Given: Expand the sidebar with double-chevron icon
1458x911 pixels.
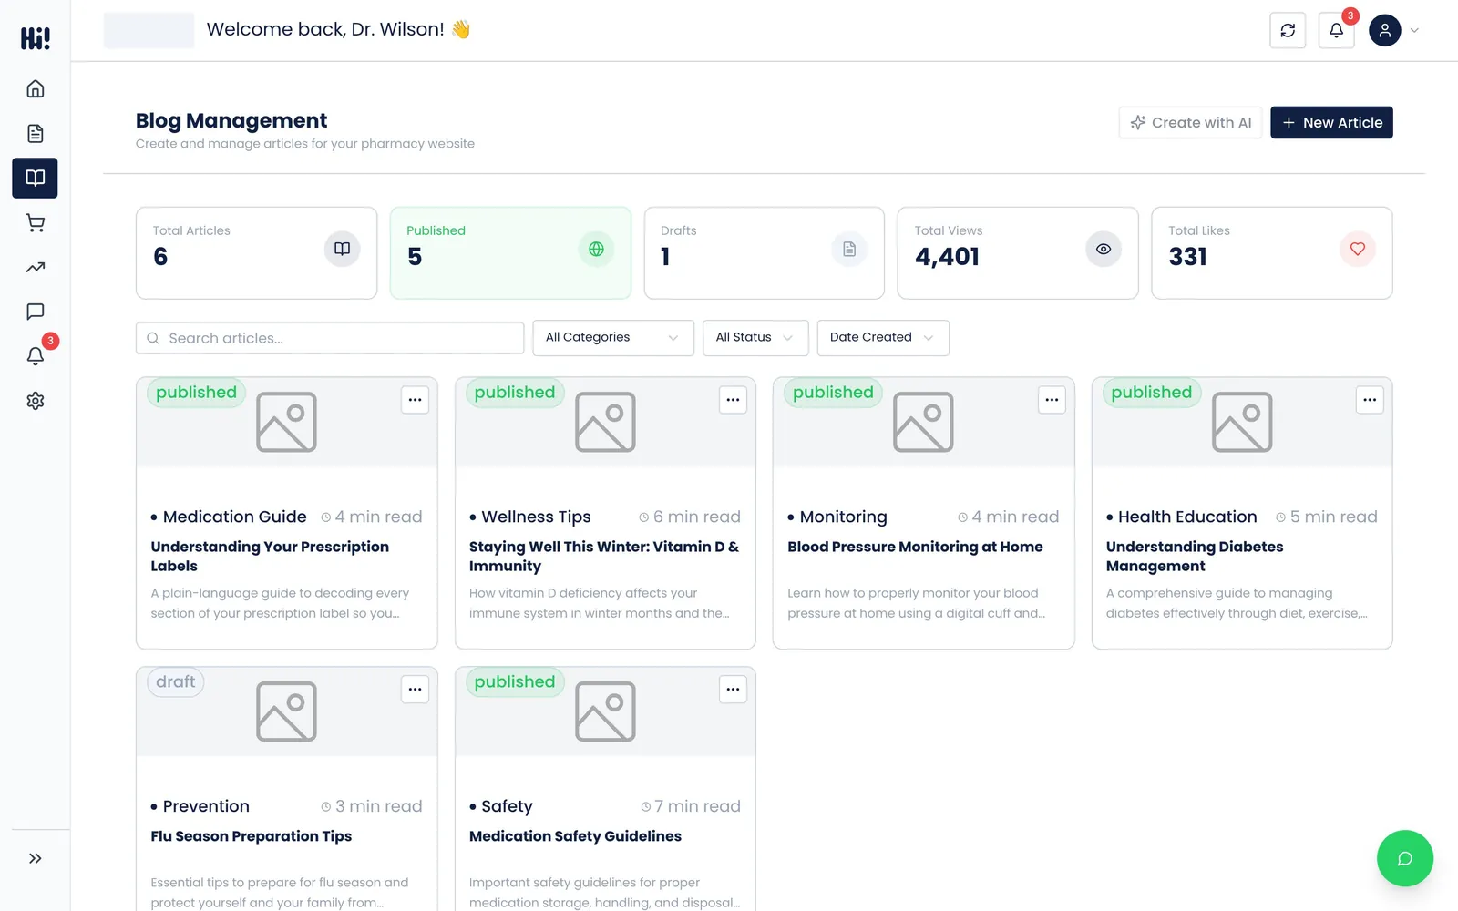Looking at the screenshot, I should coord(35,858).
